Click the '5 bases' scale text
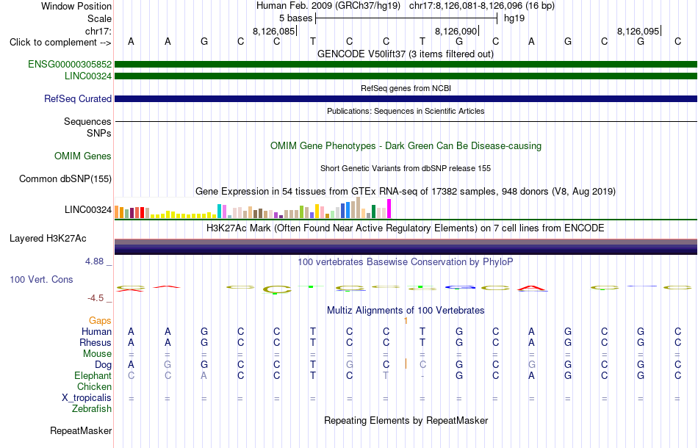This screenshot has width=698, height=448. click(295, 18)
